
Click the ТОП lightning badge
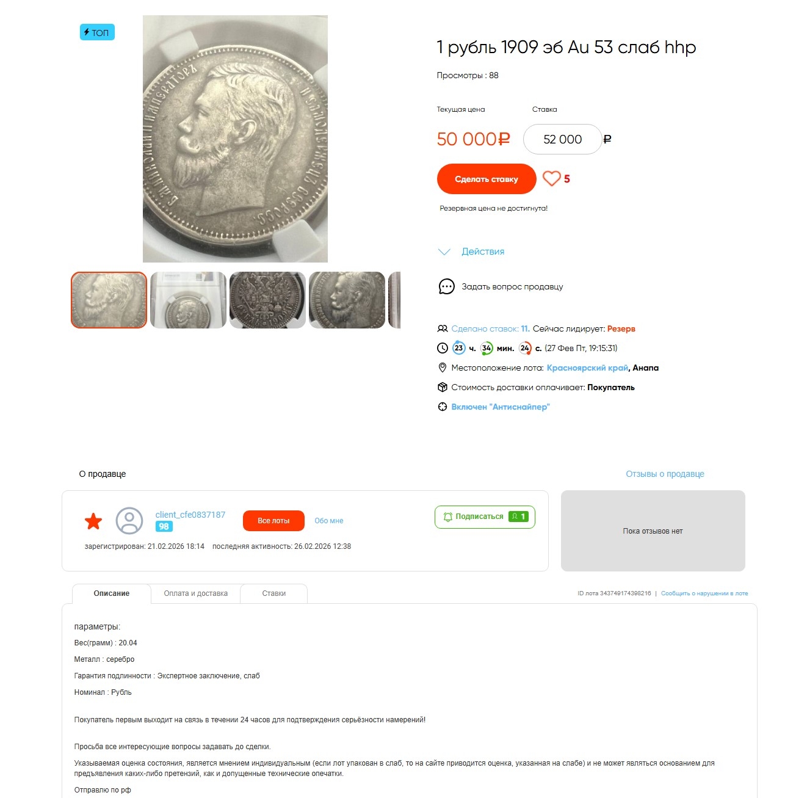click(x=97, y=32)
